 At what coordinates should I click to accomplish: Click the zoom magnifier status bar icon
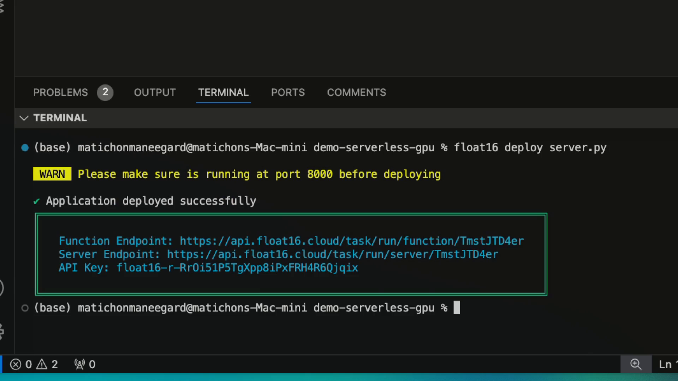pyautogui.click(x=636, y=364)
